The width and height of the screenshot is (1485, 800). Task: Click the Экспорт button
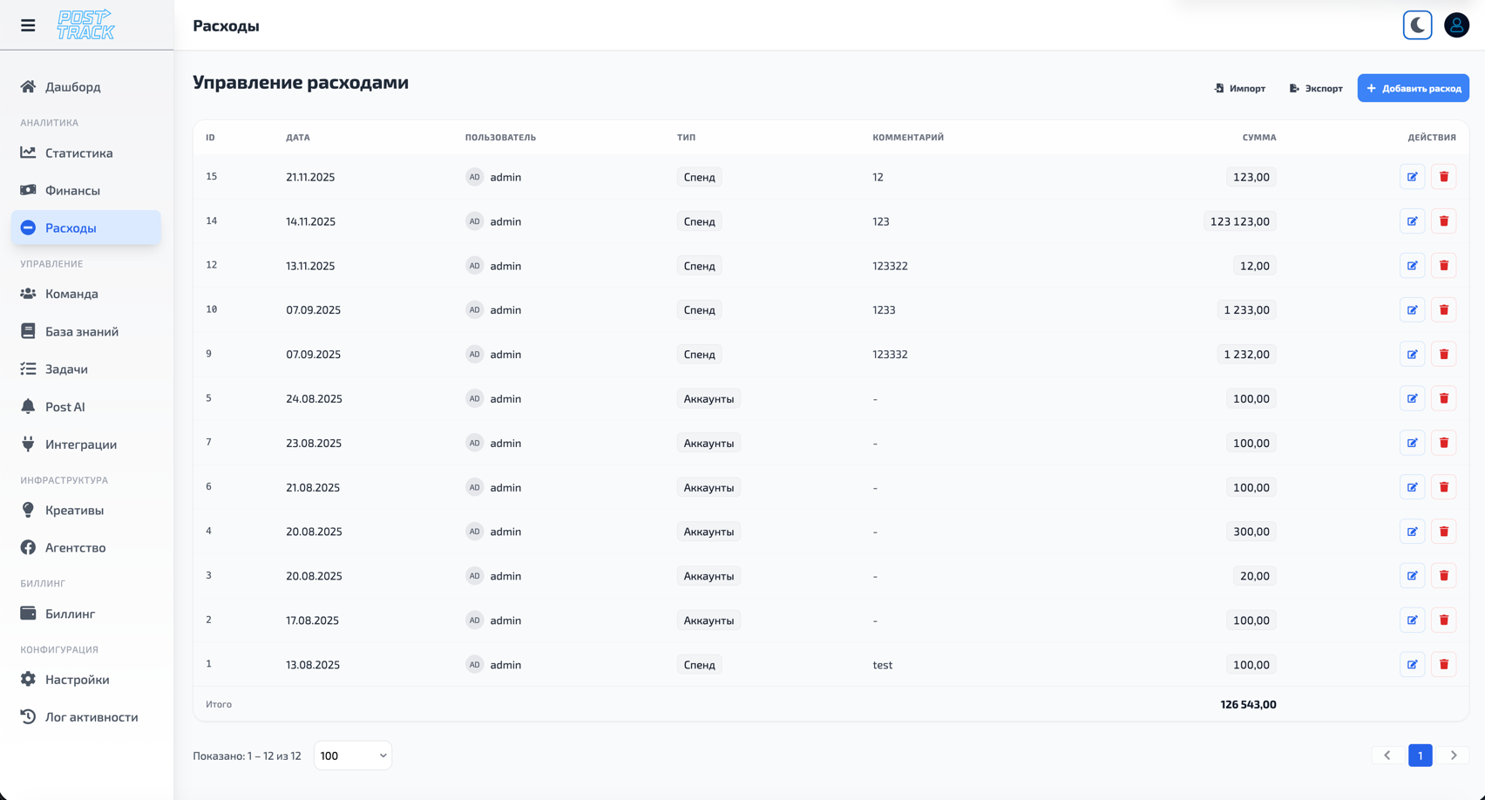point(1315,88)
